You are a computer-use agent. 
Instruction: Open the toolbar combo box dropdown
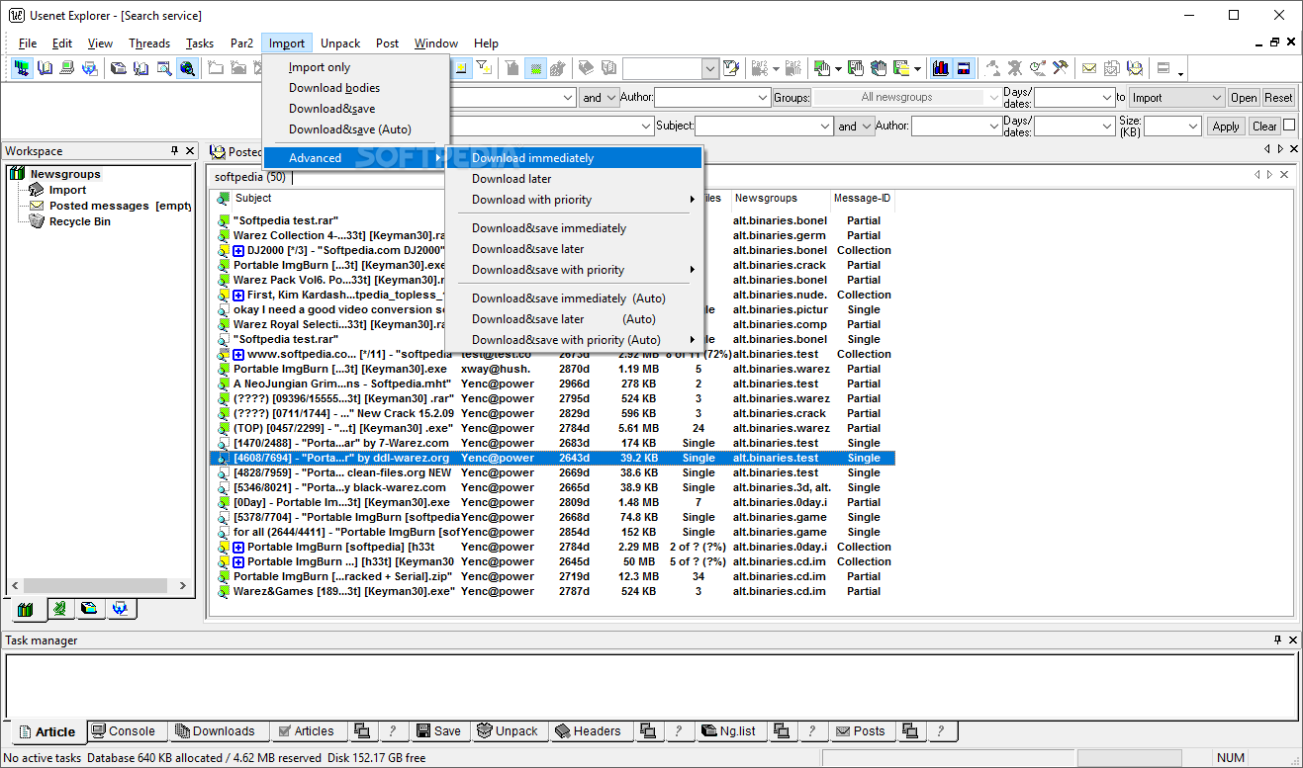(x=710, y=68)
